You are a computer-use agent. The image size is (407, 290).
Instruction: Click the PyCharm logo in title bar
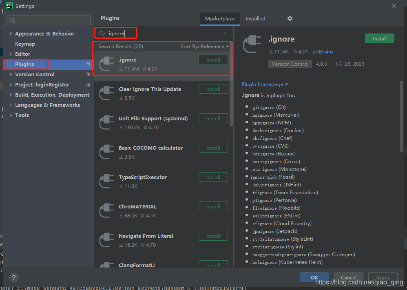tap(9, 6)
